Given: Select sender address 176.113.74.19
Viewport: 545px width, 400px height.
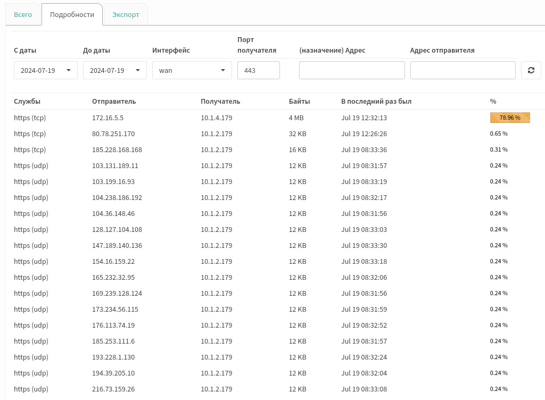Looking at the screenshot, I should (x=113, y=326).
